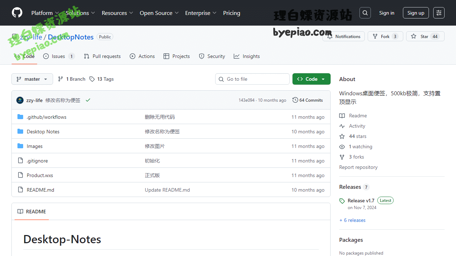Click the Sign in link
The height and width of the screenshot is (256, 456).
tap(387, 13)
